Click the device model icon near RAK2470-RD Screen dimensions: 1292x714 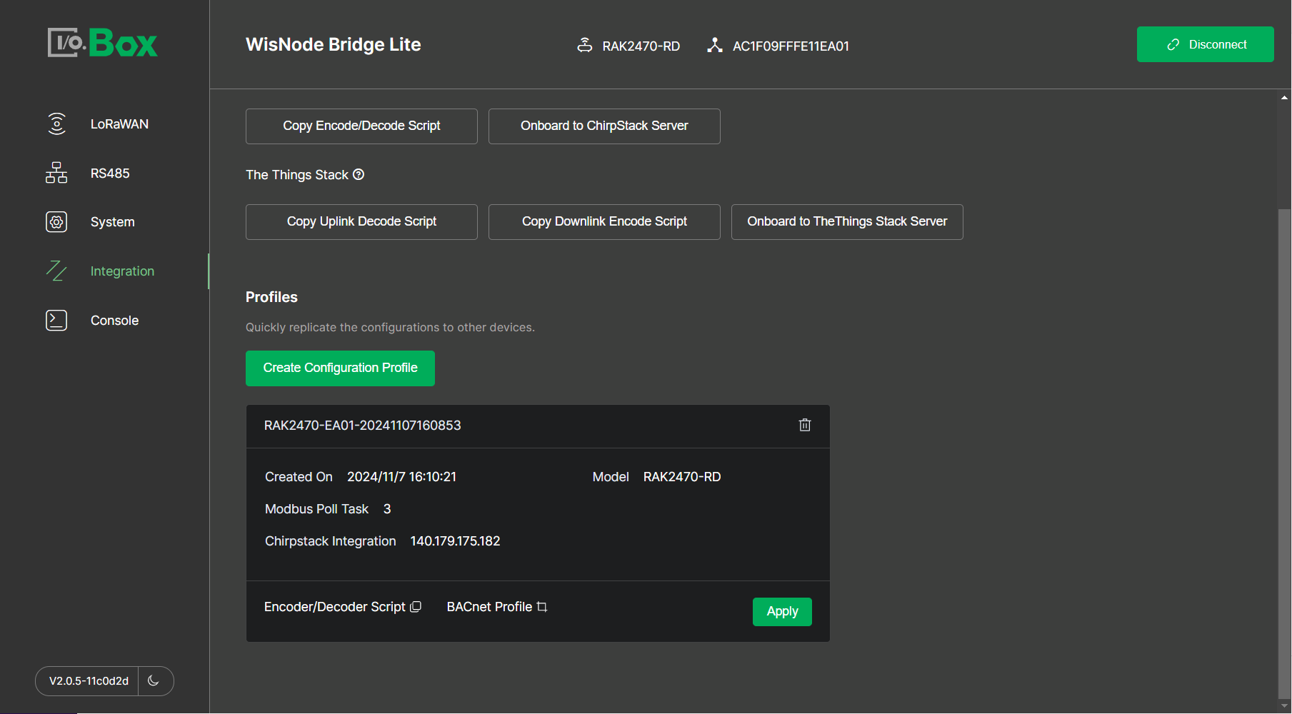(585, 45)
